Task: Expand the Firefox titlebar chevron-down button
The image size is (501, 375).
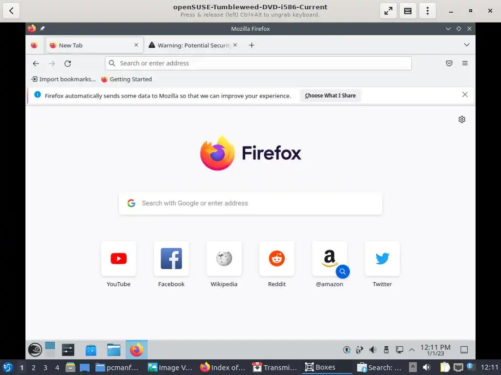Action: click(x=448, y=29)
